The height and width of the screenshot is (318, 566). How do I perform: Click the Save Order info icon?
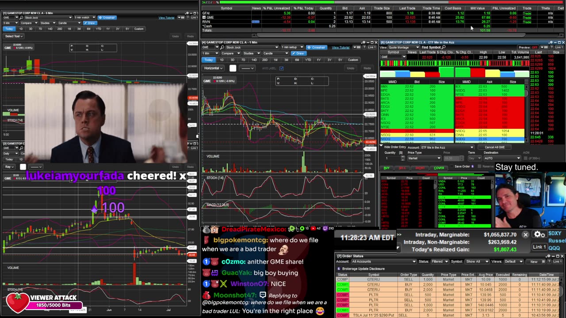pos(473,167)
